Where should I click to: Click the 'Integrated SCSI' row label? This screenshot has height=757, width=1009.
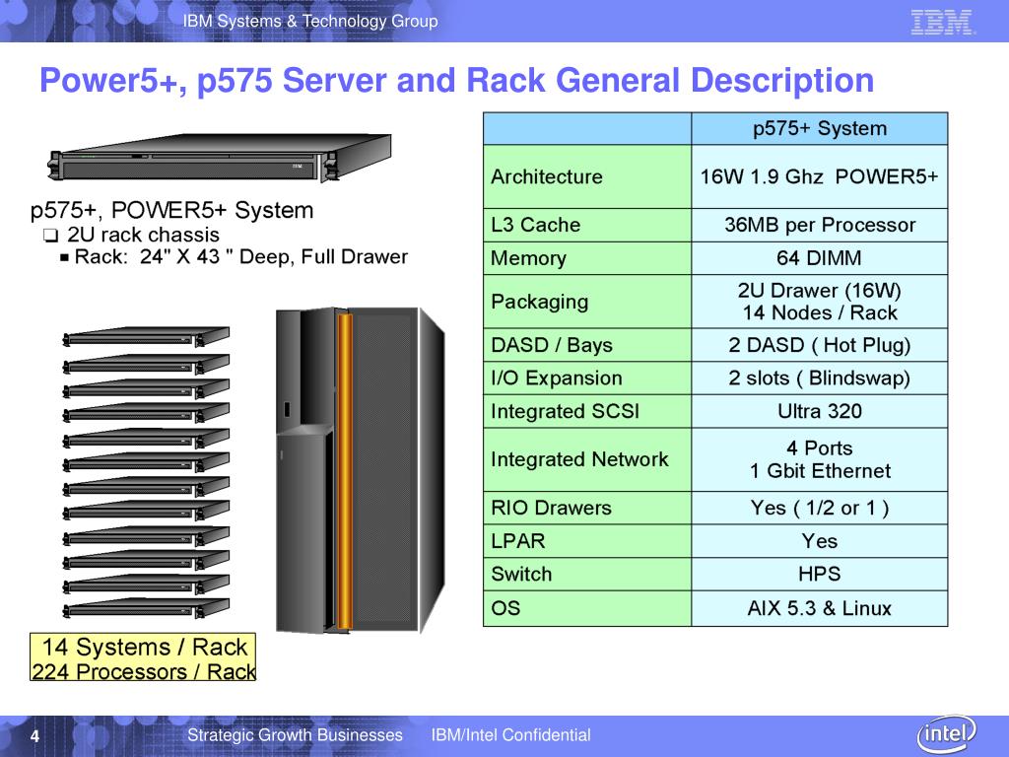(x=587, y=411)
